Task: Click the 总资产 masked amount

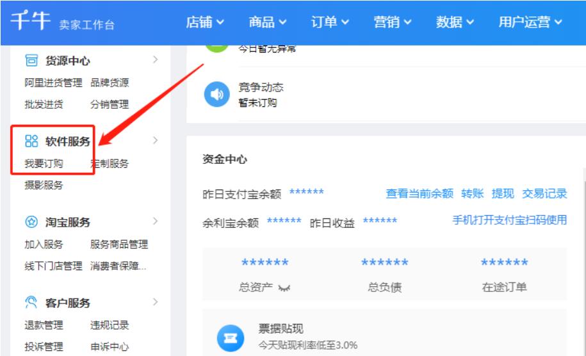Action: [x=265, y=263]
